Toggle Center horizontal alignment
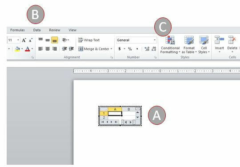 click(48, 49)
